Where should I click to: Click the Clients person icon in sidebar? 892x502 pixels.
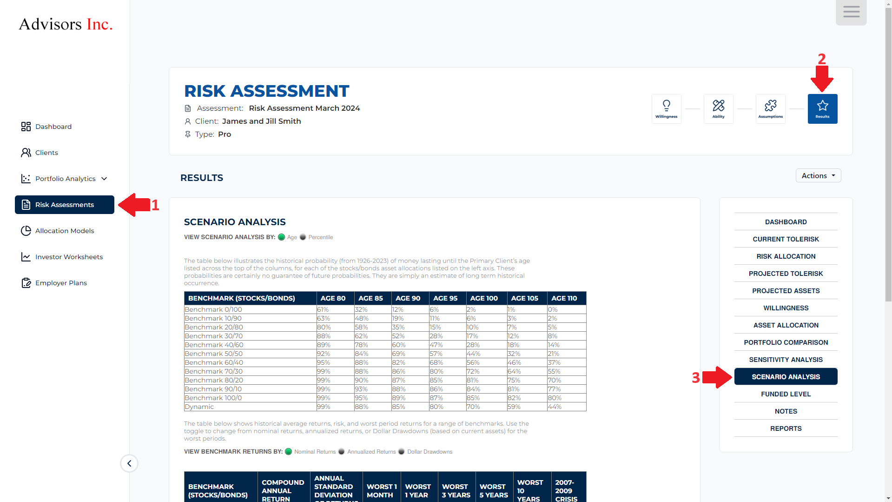click(x=26, y=153)
